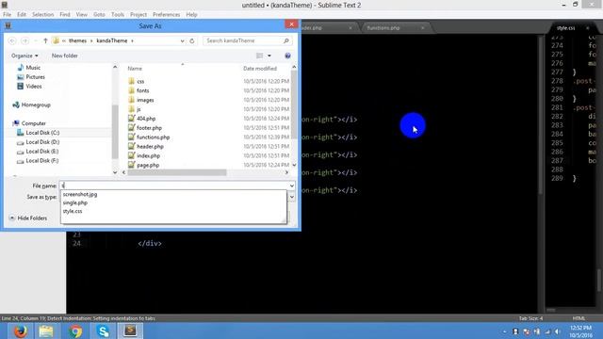Choose style.css from the suggestions
Viewport: 603px width, 339px height.
click(73, 211)
